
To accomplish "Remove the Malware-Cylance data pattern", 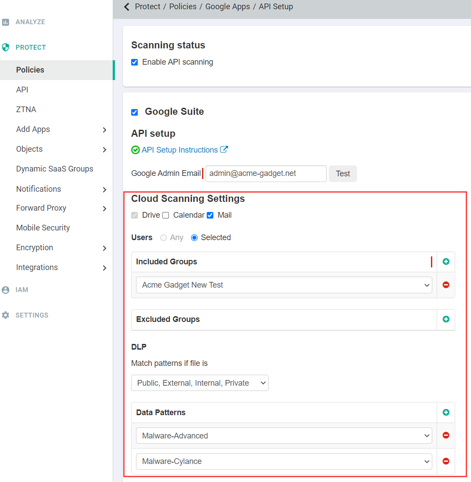I will 446,461.
